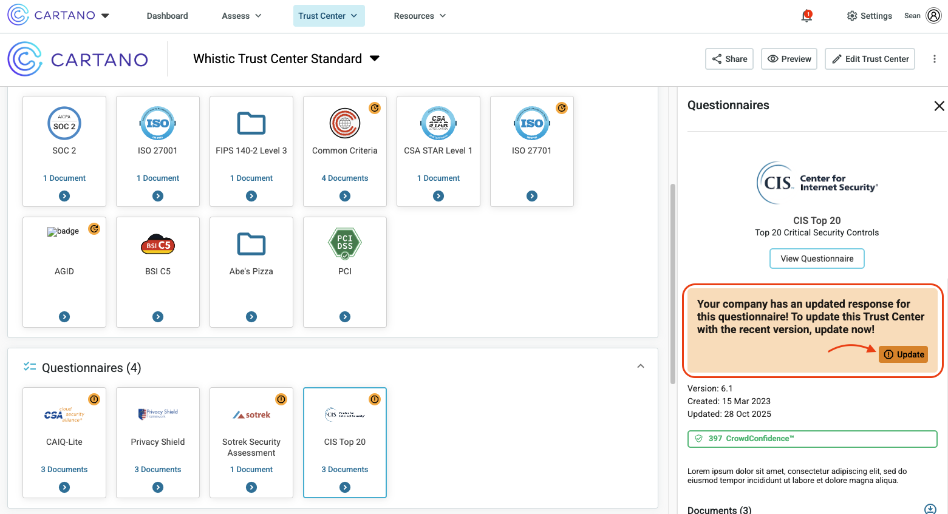Open the ISO 27001 '1 Document' link
Image resolution: width=948 pixels, height=514 pixels.
point(158,178)
